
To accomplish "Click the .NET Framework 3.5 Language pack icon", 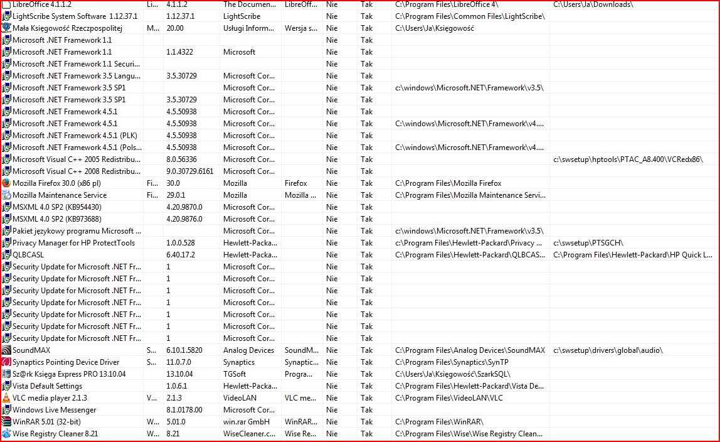I will coord(6,75).
